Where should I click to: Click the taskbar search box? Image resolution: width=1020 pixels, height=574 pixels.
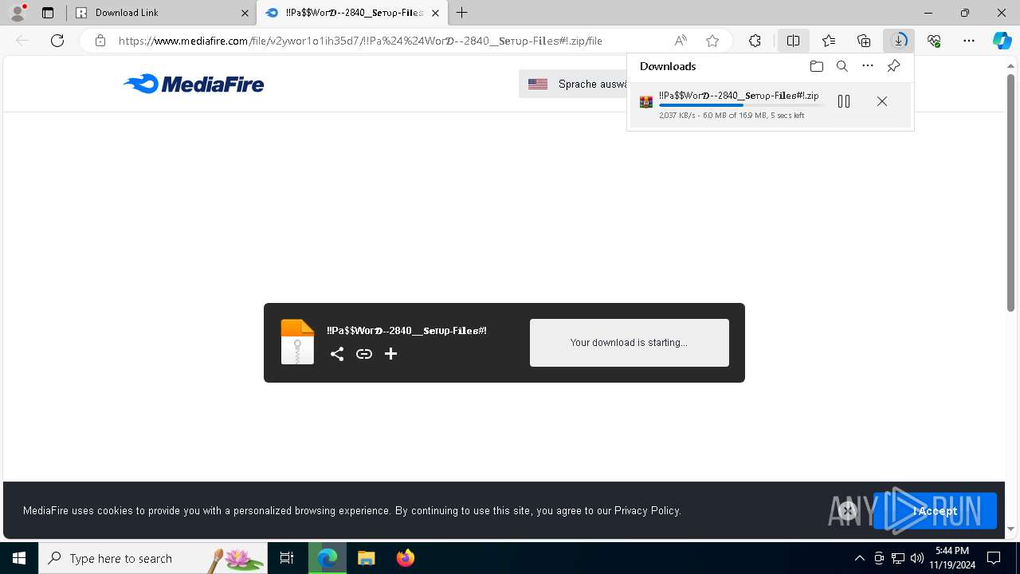153,558
